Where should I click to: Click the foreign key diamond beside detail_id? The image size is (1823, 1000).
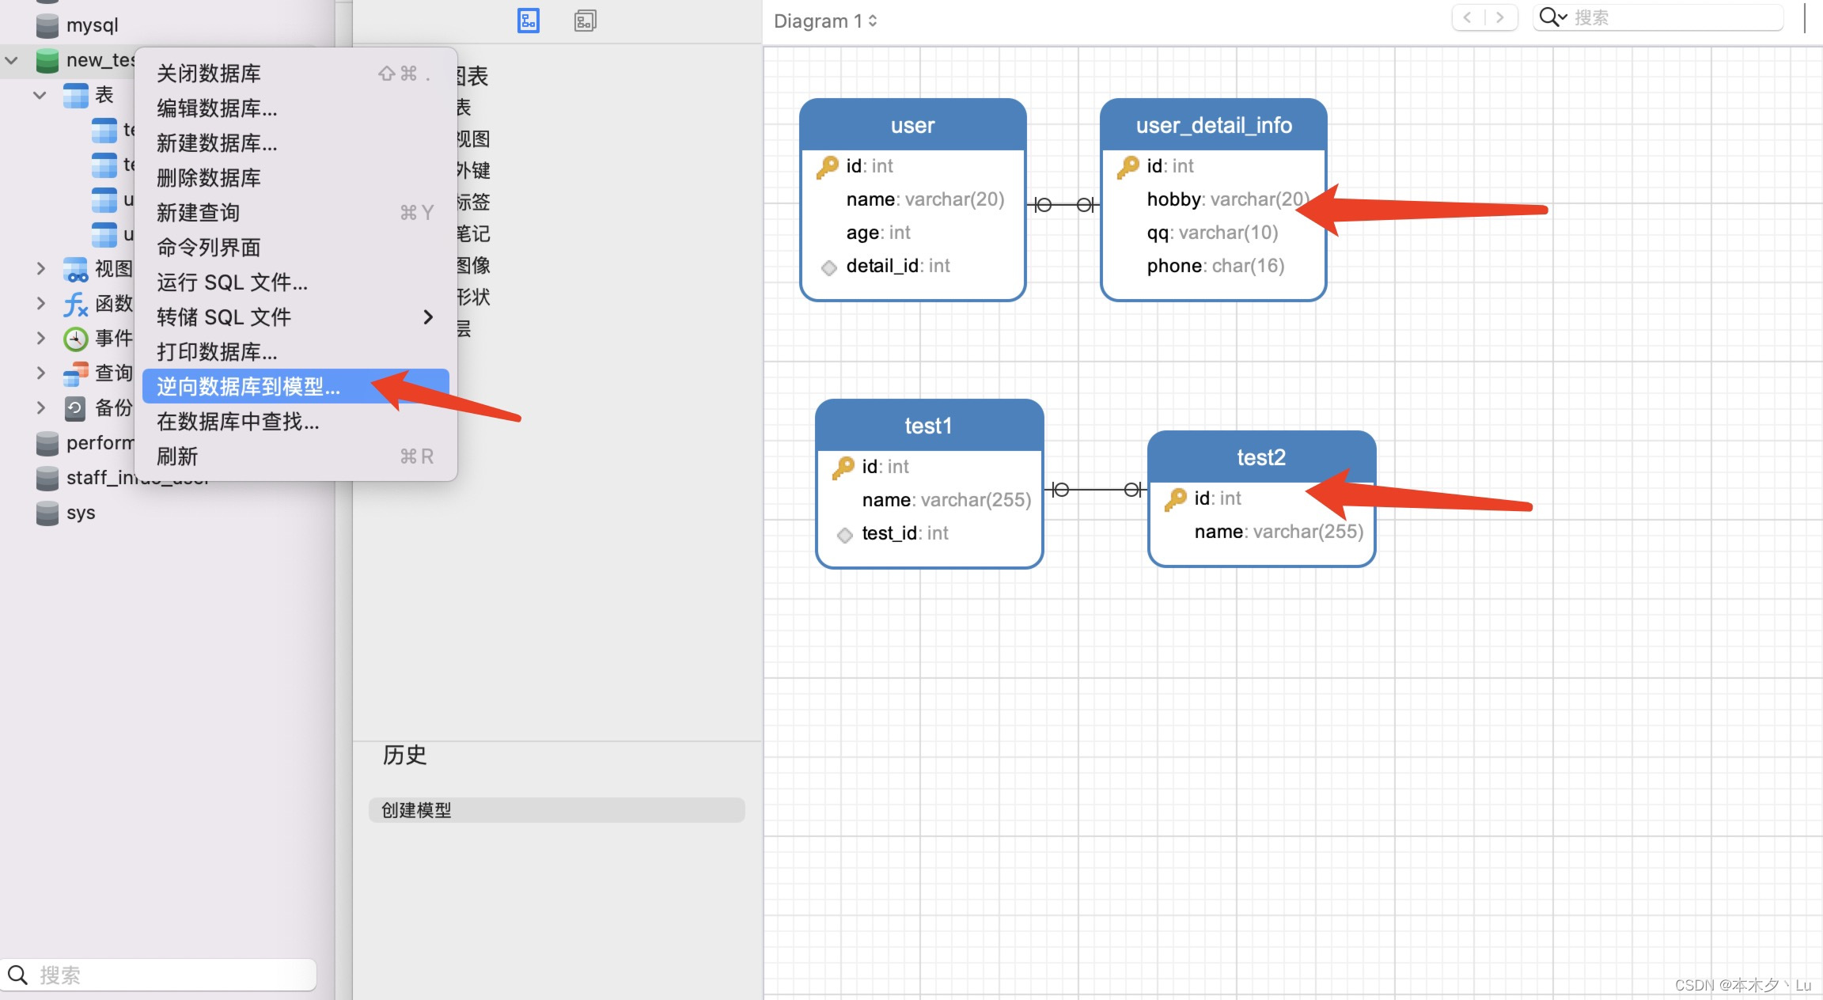click(828, 267)
